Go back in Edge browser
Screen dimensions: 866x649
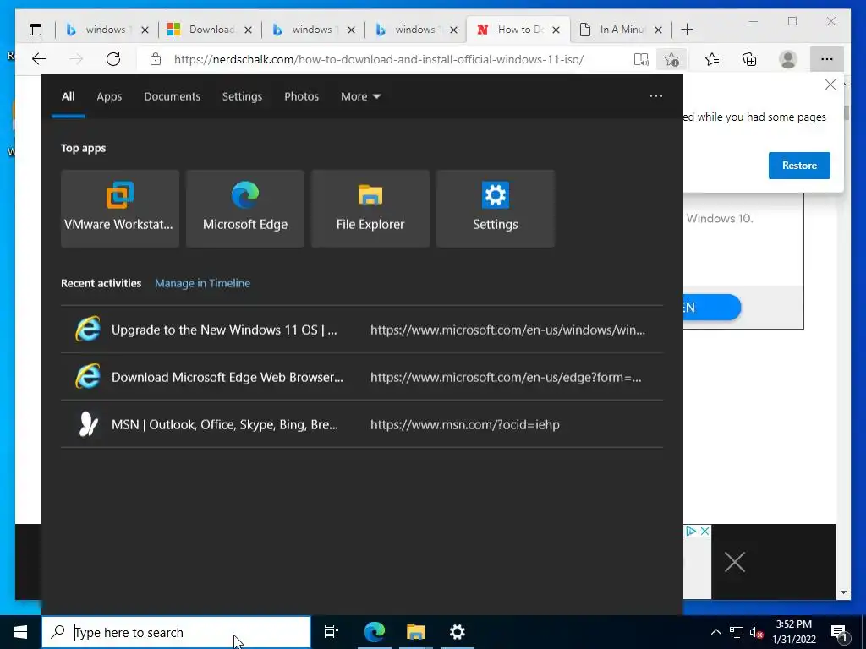pos(39,59)
